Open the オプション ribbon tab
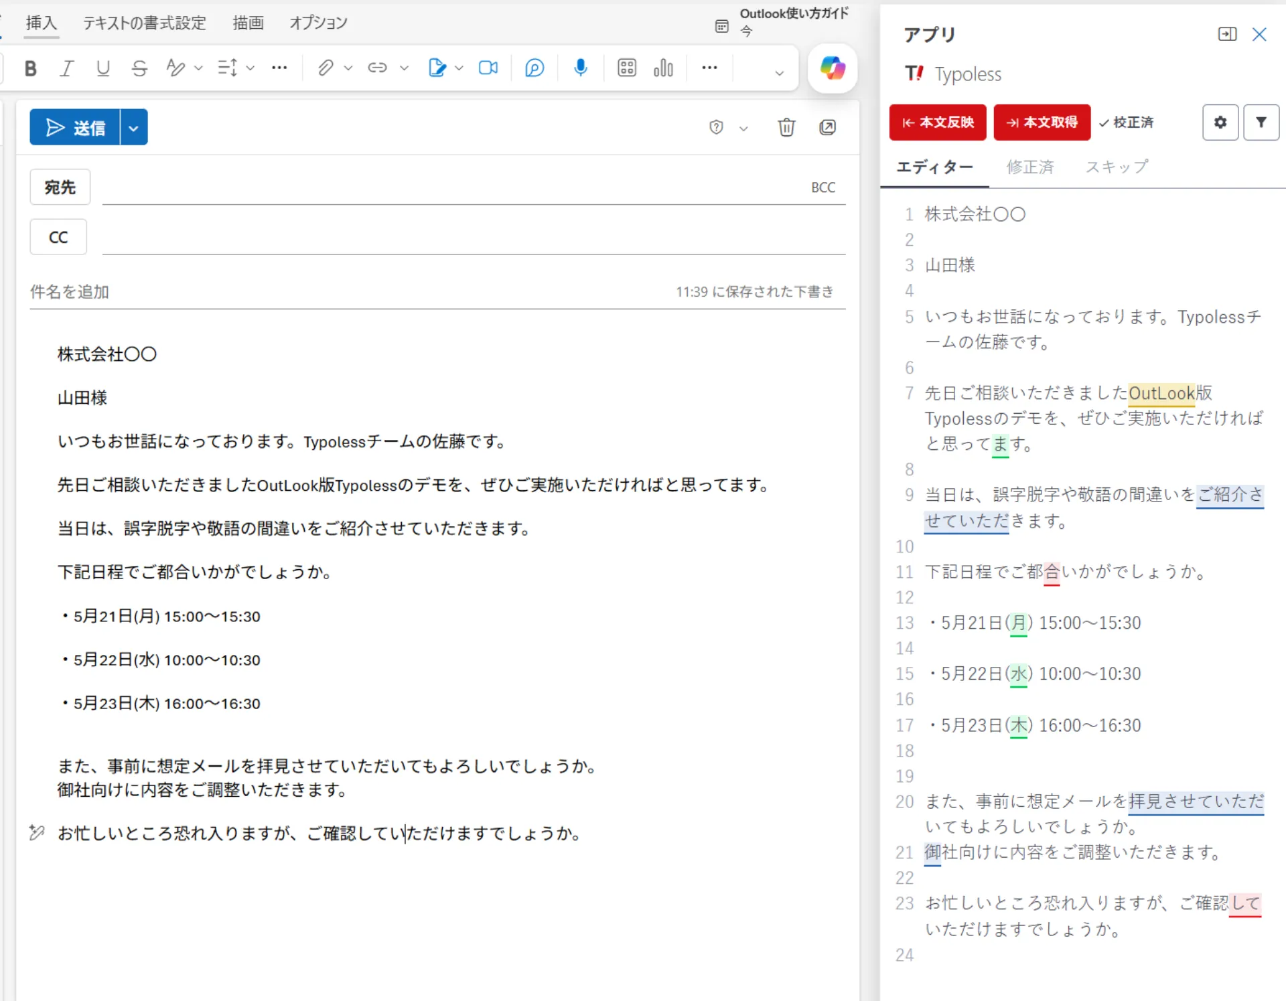1286x1001 pixels. coord(318,23)
